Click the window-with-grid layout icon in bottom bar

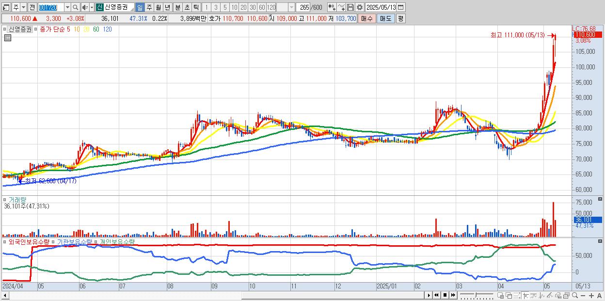(x=501, y=295)
